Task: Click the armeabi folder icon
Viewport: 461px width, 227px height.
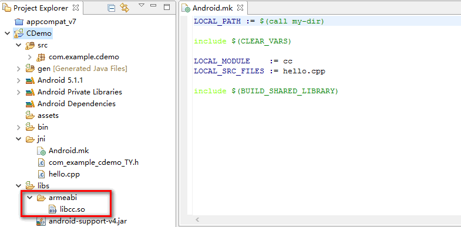Action: (41, 198)
